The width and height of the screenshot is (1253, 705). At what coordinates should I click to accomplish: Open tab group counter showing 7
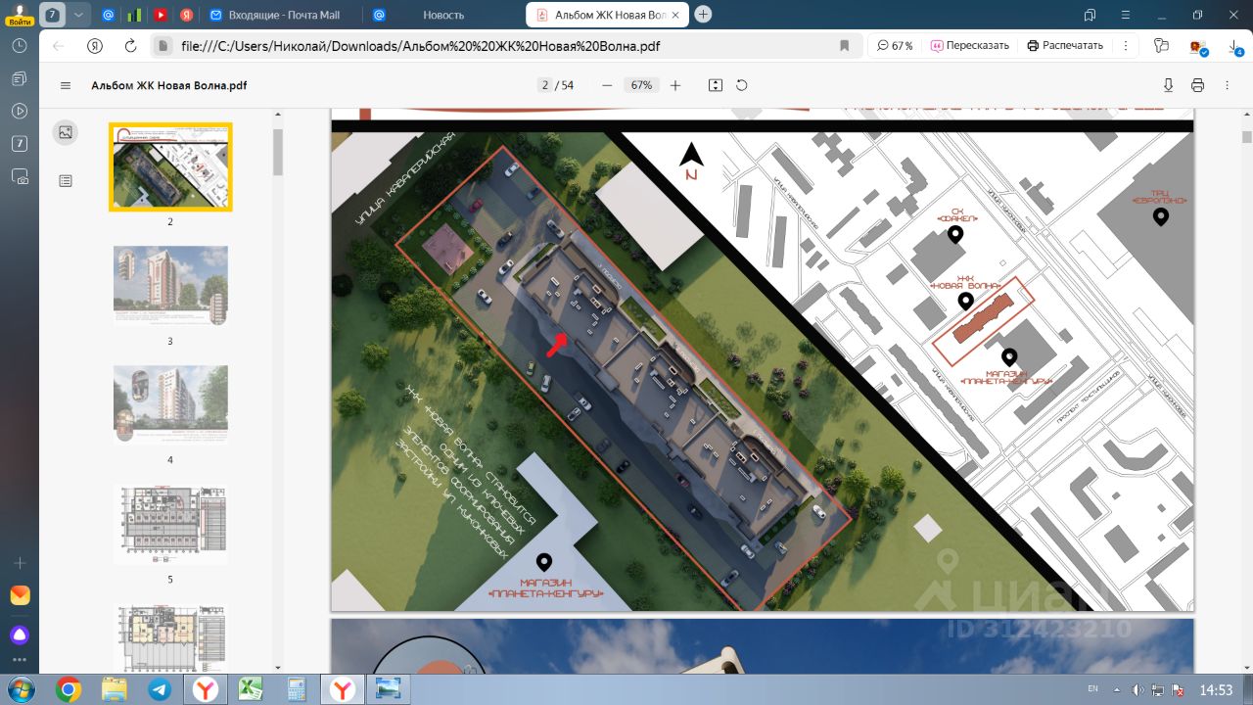52,15
